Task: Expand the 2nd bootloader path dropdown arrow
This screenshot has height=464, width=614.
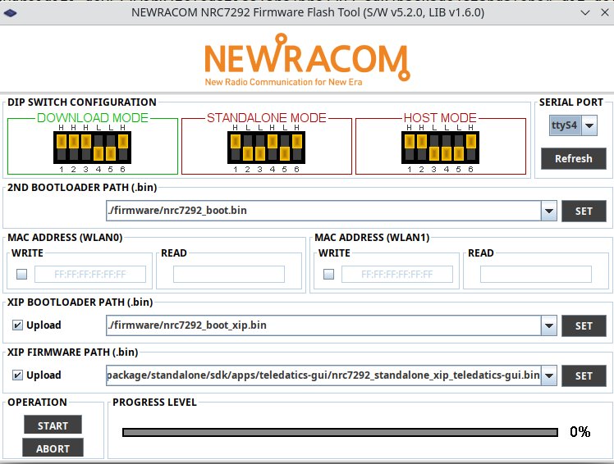Action: pos(548,211)
